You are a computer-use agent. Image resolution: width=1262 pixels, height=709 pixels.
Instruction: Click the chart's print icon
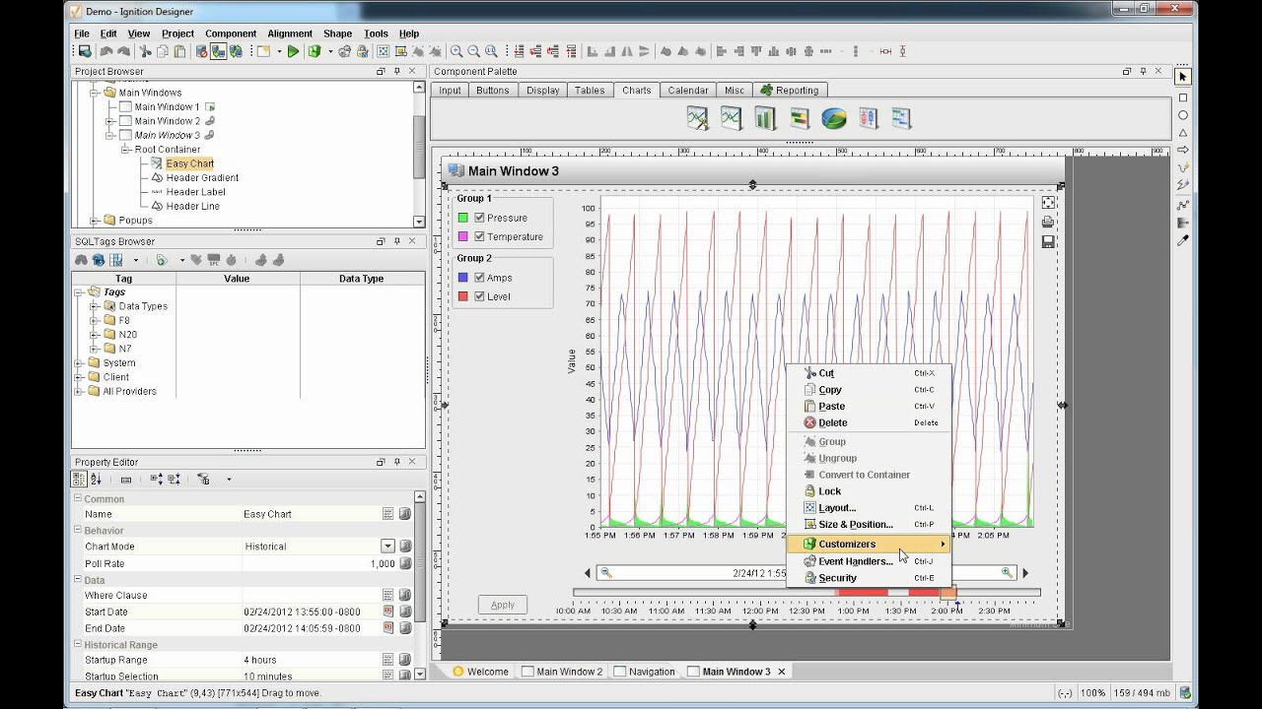click(1048, 222)
